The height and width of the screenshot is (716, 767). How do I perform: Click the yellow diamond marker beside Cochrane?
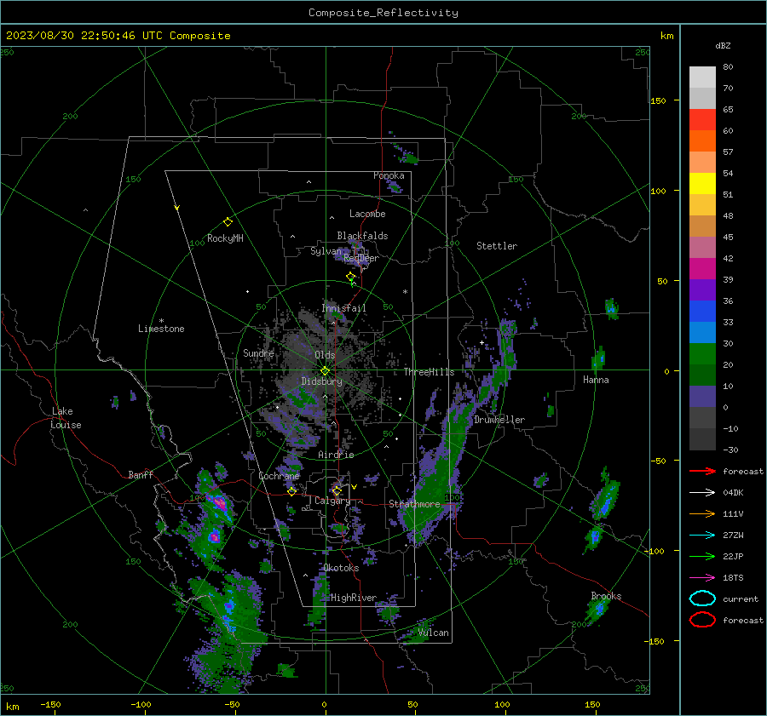(291, 491)
